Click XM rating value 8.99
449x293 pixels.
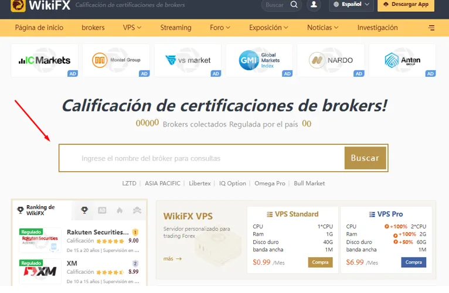coord(134,272)
